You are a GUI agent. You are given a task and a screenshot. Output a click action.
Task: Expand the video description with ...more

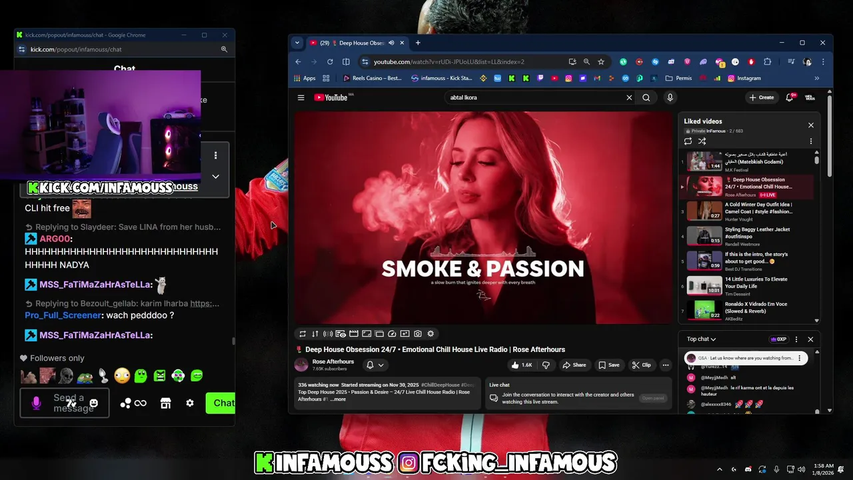338,399
